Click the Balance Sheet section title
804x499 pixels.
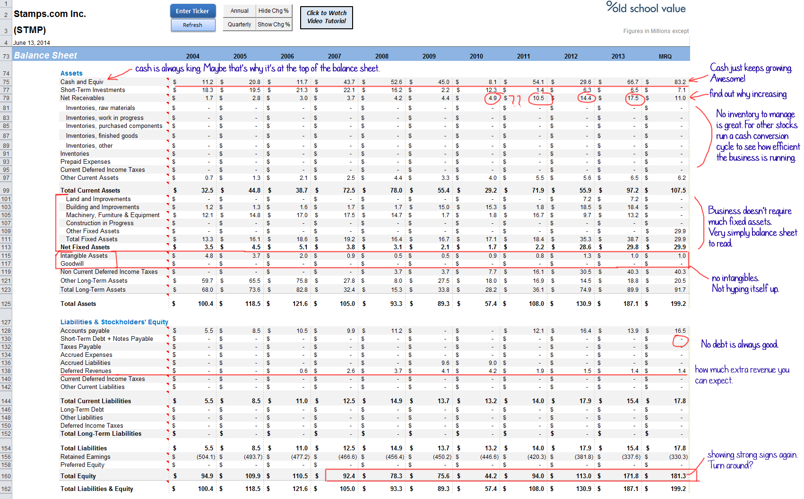coord(45,56)
